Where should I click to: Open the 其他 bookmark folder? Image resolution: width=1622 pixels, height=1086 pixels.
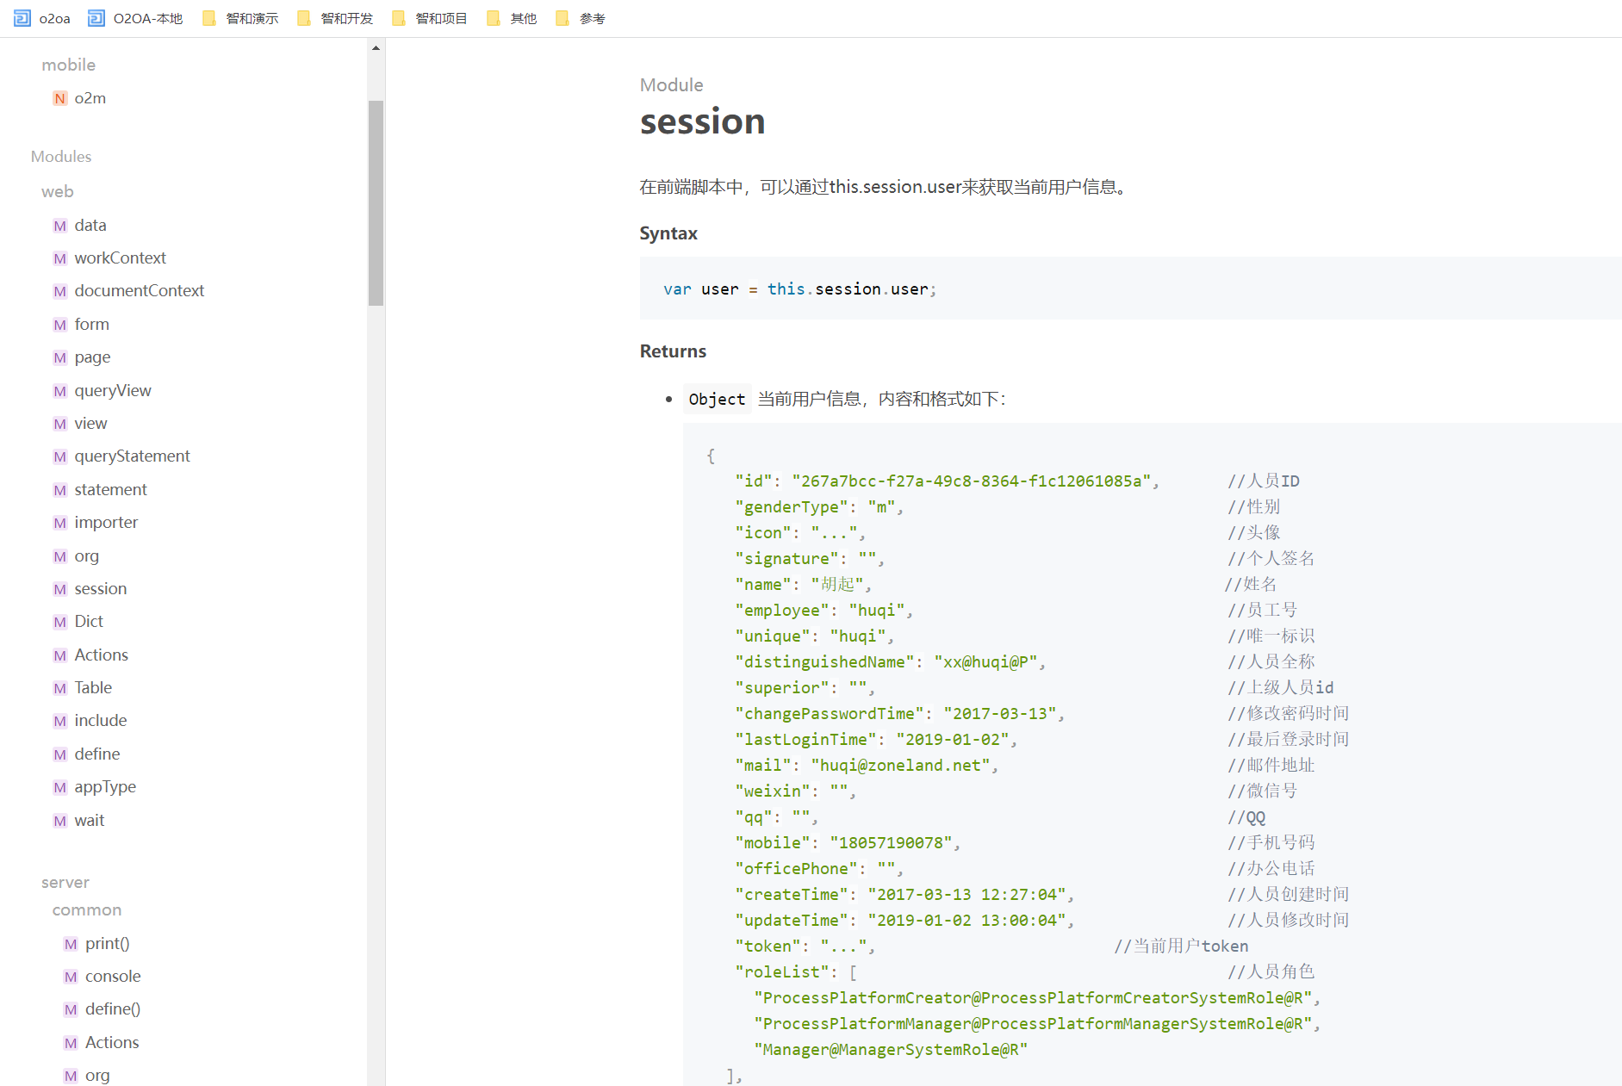click(x=512, y=18)
